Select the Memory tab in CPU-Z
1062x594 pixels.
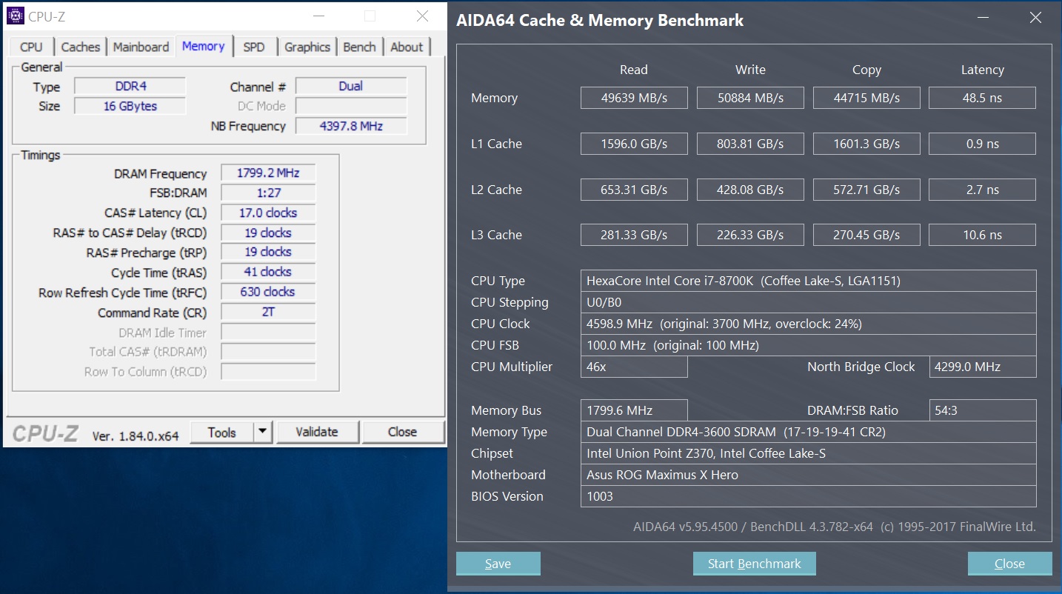tap(203, 46)
